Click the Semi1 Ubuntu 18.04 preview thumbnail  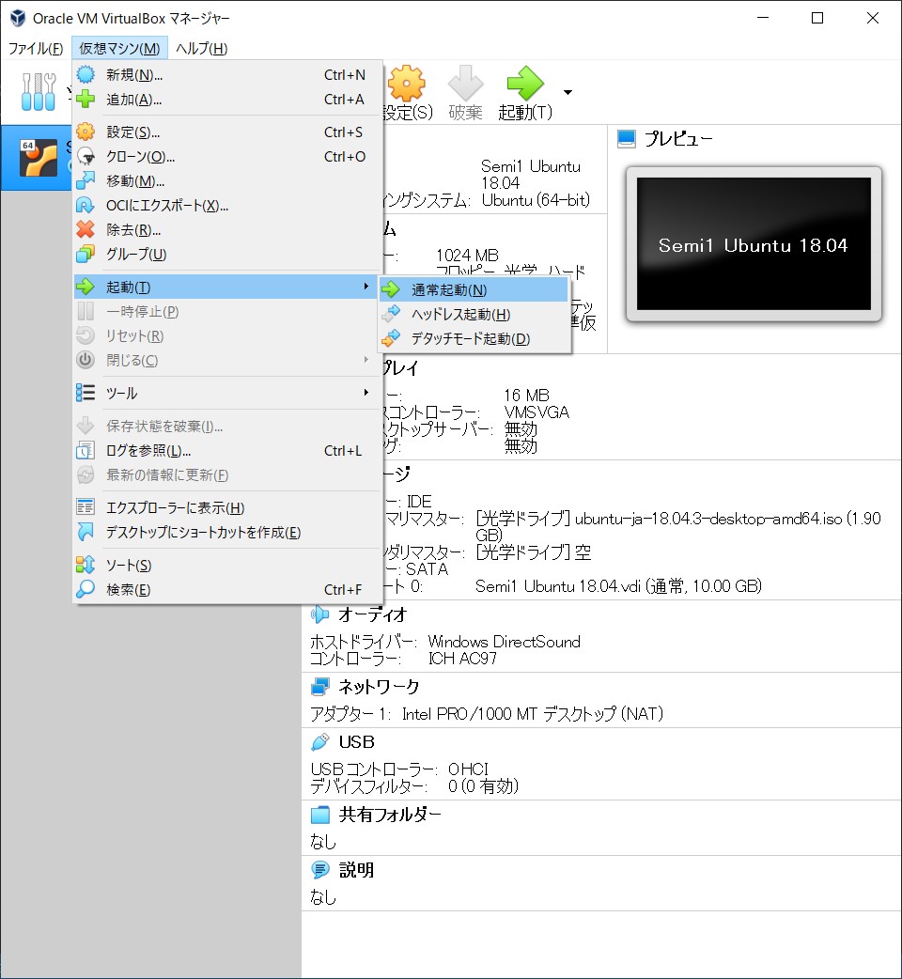(x=754, y=243)
